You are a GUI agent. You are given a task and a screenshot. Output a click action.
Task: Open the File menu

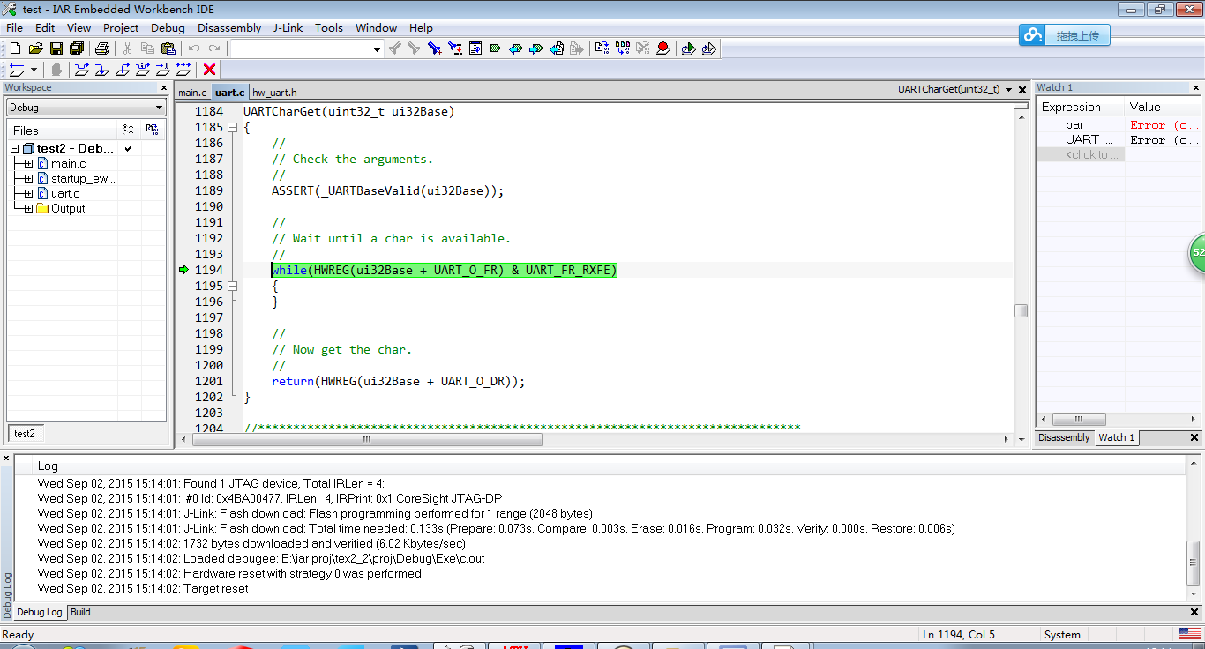point(15,27)
